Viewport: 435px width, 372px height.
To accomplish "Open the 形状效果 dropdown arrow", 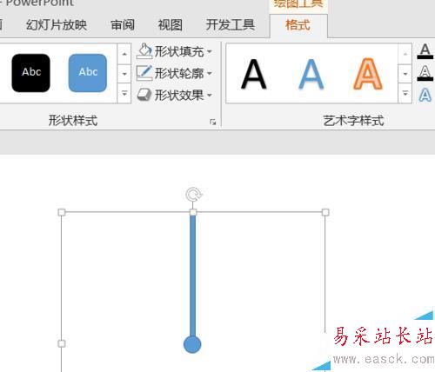I will [210, 95].
